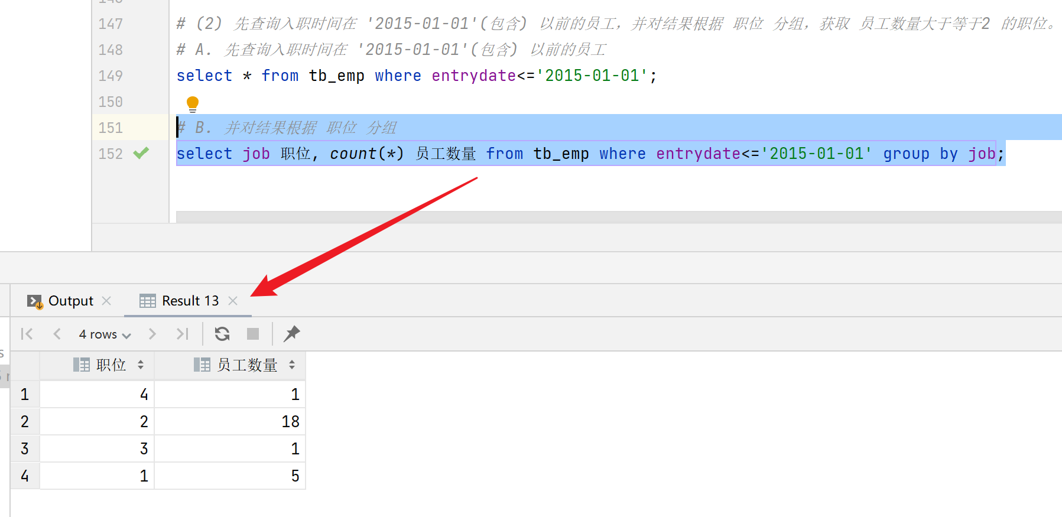This screenshot has width=1062, height=517.
Task: Click the count(*) function on line 152
Action: click(366, 154)
